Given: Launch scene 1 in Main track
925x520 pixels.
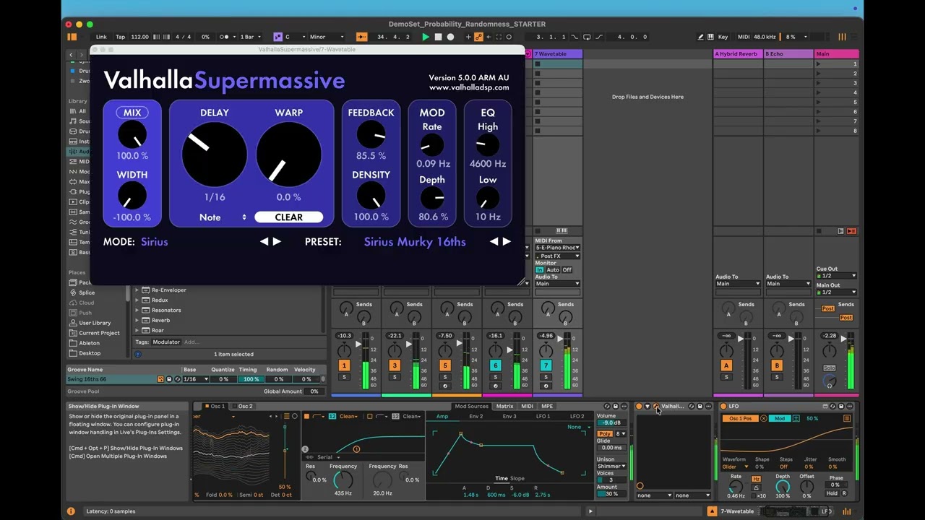Looking at the screenshot, I should (x=818, y=64).
